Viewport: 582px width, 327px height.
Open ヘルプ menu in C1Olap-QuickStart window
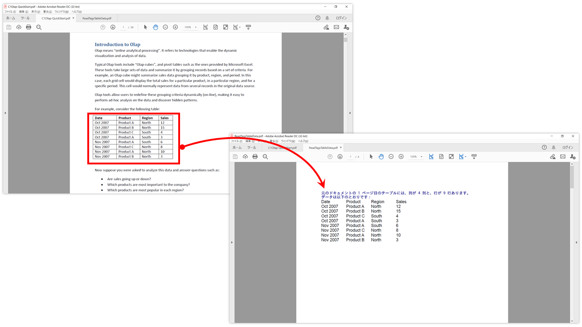[x=77, y=12]
